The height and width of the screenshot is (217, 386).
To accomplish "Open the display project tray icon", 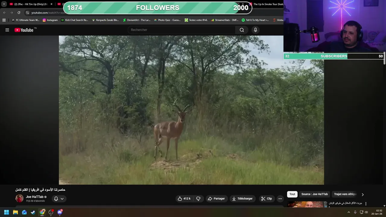I will tap(361, 212).
